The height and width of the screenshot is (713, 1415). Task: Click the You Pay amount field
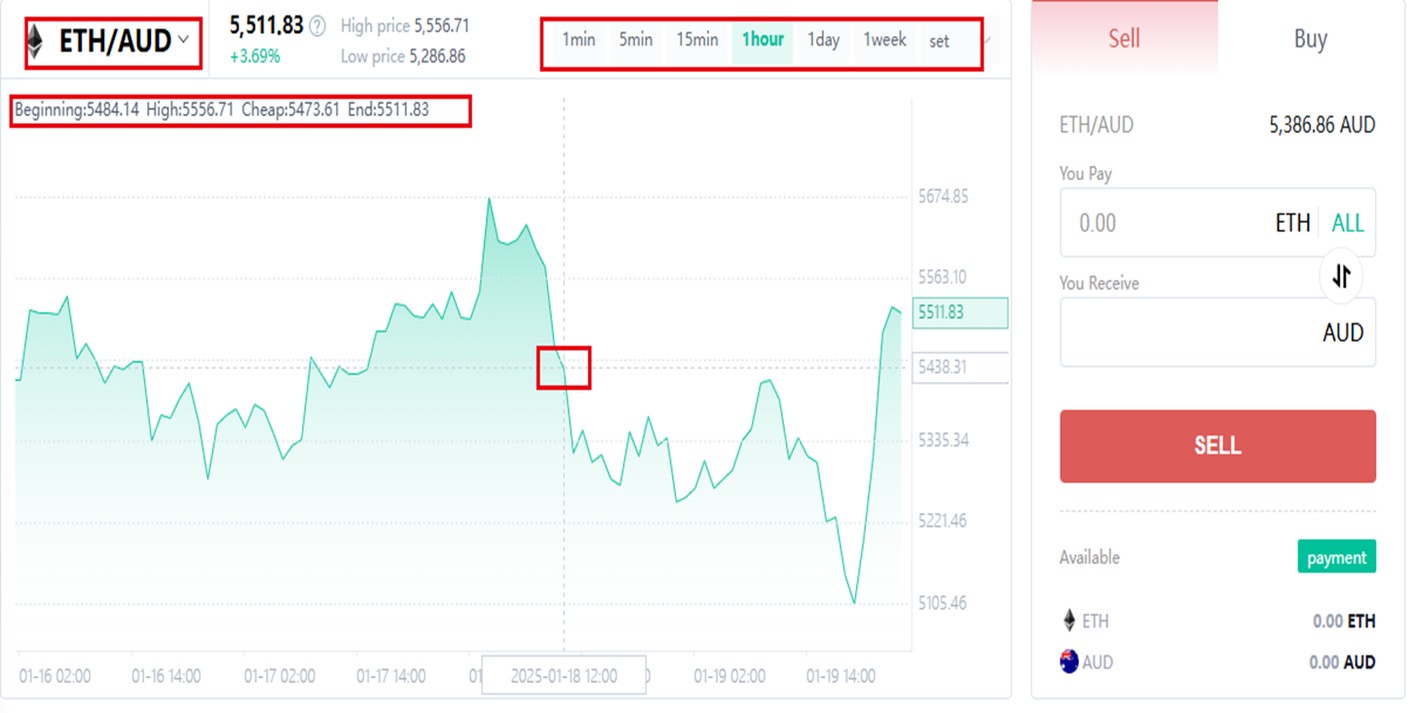tap(1169, 223)
